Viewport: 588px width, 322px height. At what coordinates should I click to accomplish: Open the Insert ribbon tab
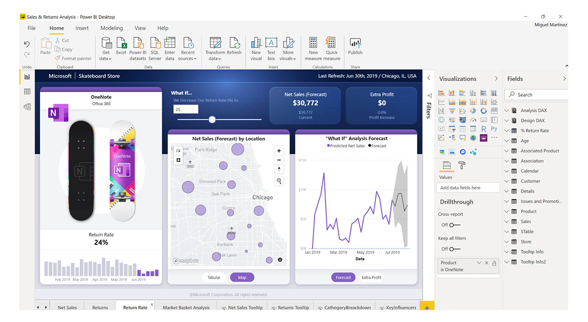tap(82, 28)
